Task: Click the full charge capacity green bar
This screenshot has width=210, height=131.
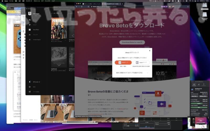Action: coord(199,103)
